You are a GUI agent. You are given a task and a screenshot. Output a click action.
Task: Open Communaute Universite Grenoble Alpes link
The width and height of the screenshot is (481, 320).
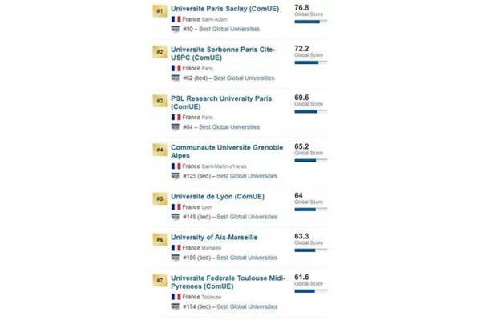coord(227,151)
